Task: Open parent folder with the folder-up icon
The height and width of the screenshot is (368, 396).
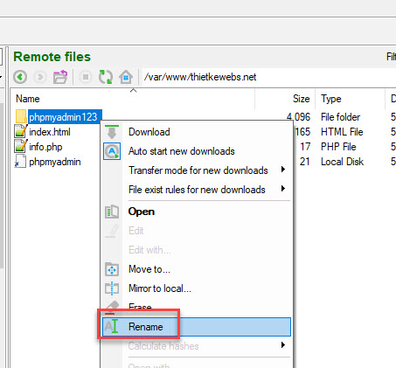Action: 60,77
